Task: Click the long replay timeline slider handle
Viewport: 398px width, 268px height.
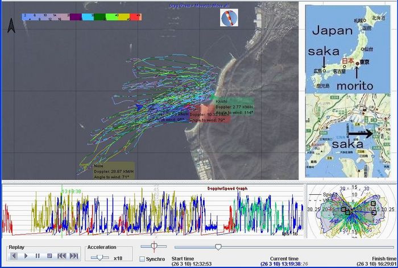Action: click(x=218, y=247)
